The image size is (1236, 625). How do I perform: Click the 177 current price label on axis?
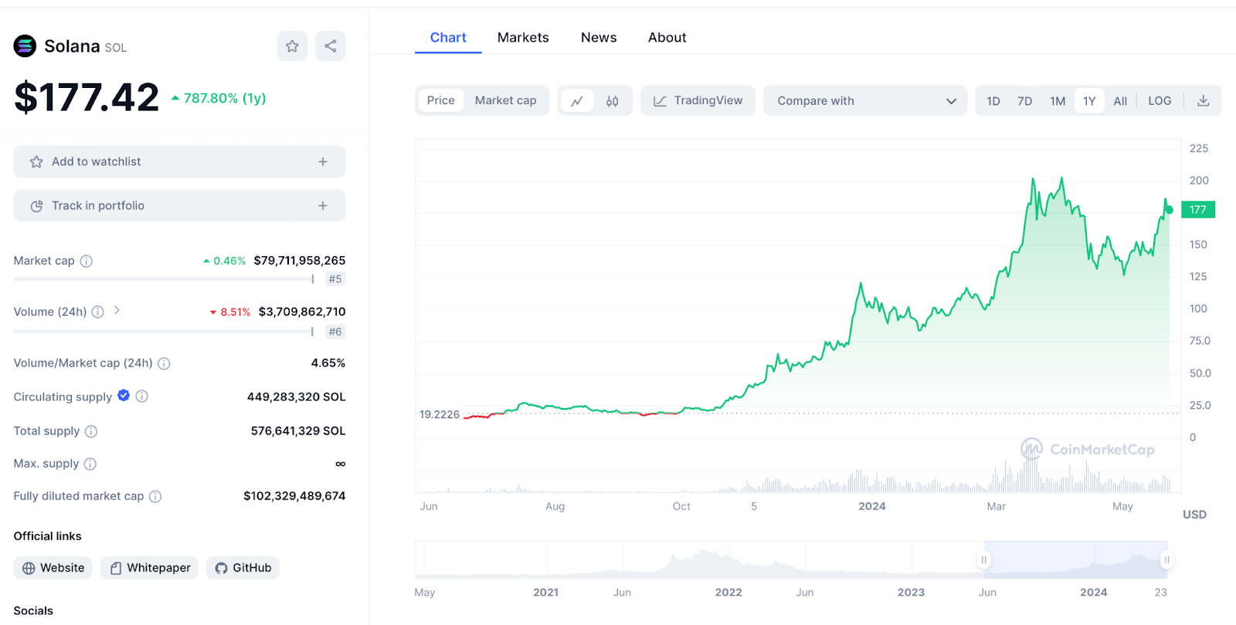(x=1198, y=210)
